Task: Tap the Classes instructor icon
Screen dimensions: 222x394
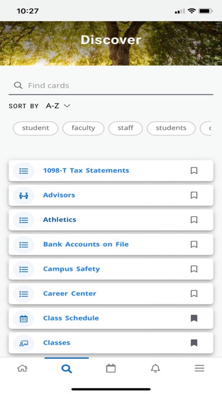Action: [24, 343]
